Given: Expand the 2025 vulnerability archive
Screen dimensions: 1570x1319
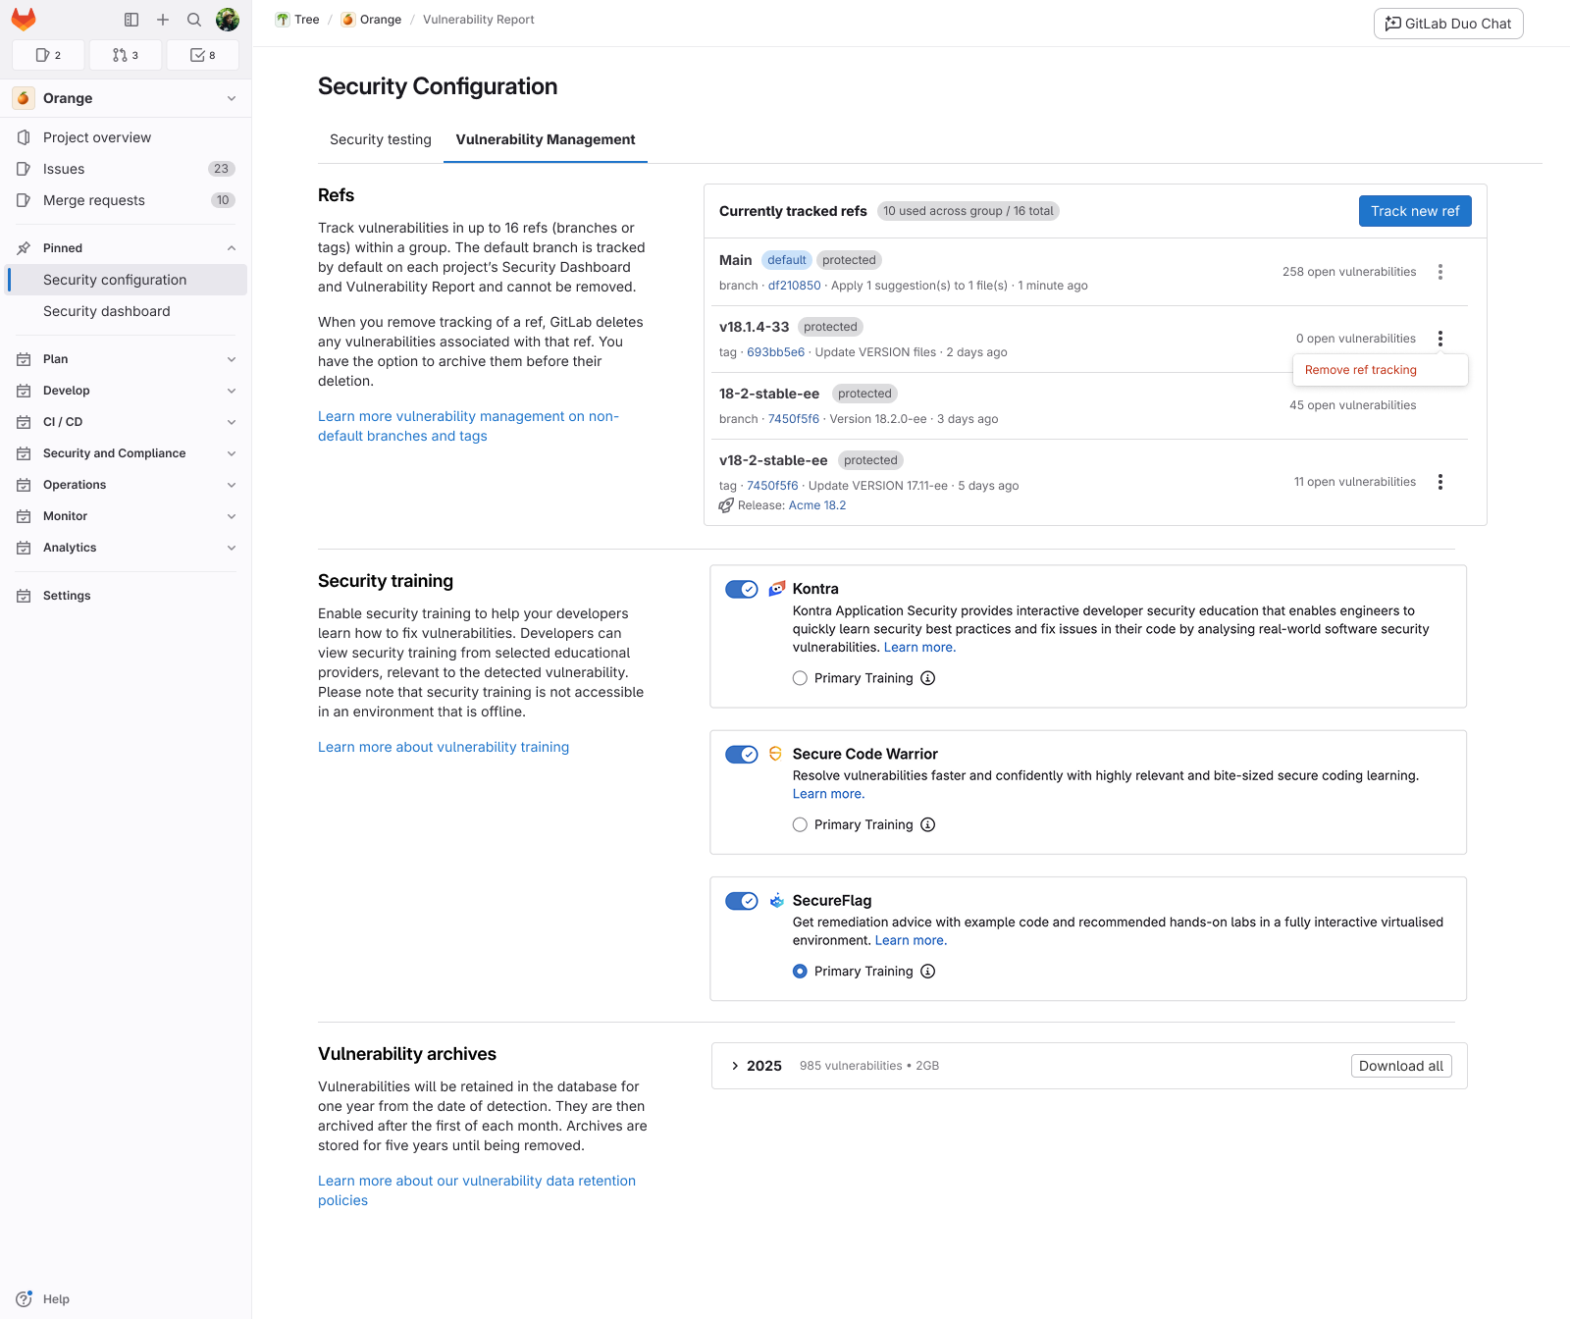Looking at the screenshot, I should [735, 1066].
